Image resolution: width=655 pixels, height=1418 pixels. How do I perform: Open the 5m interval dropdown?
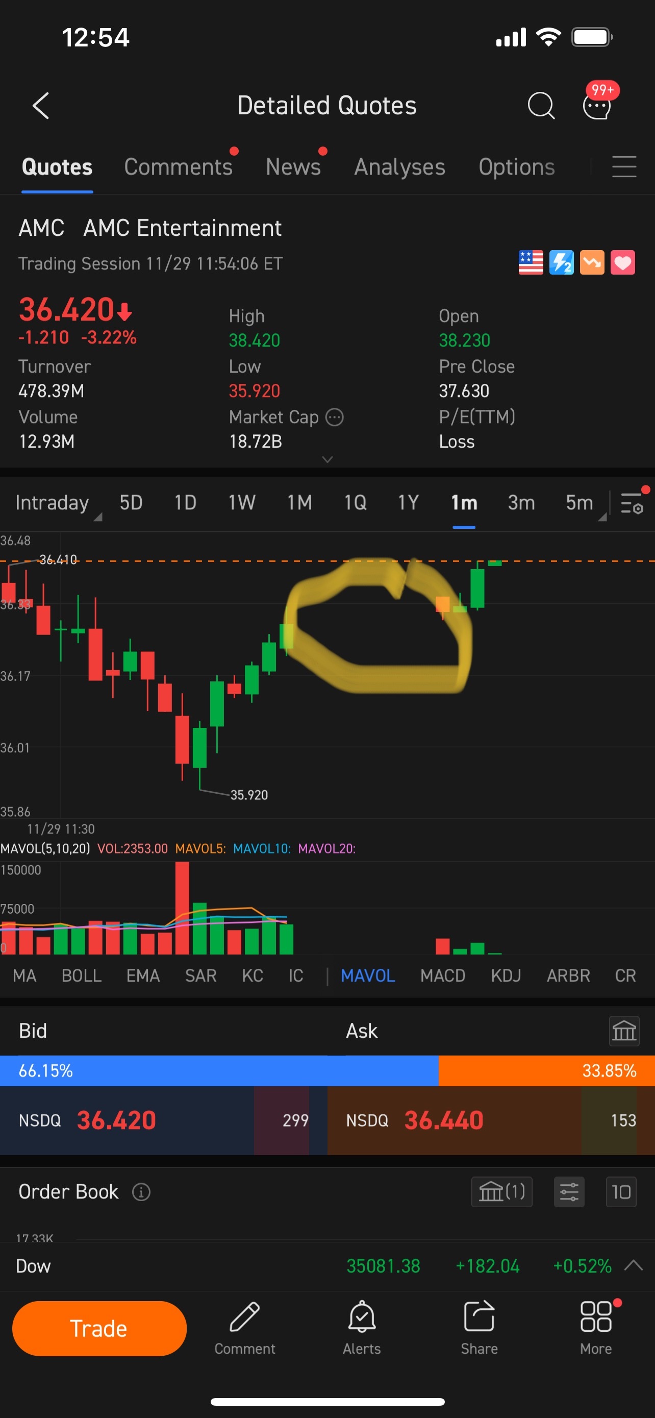585,503
